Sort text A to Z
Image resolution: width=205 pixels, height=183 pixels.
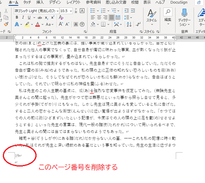(x=129, y=25)
